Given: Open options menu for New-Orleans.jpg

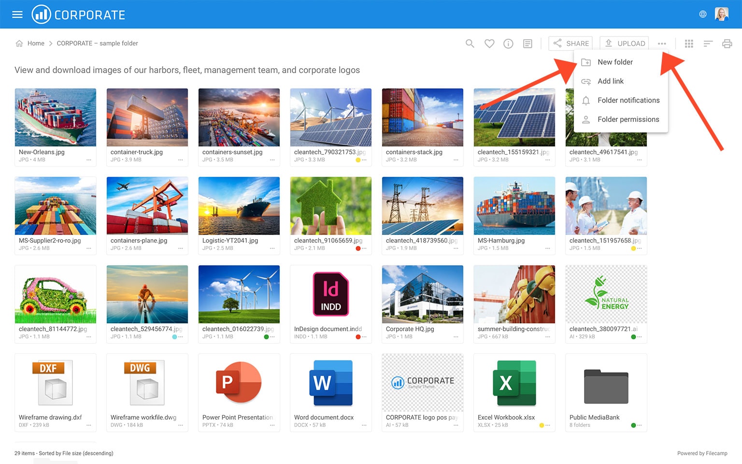Looking at the screenshot, I should click(x=89, y=160).
